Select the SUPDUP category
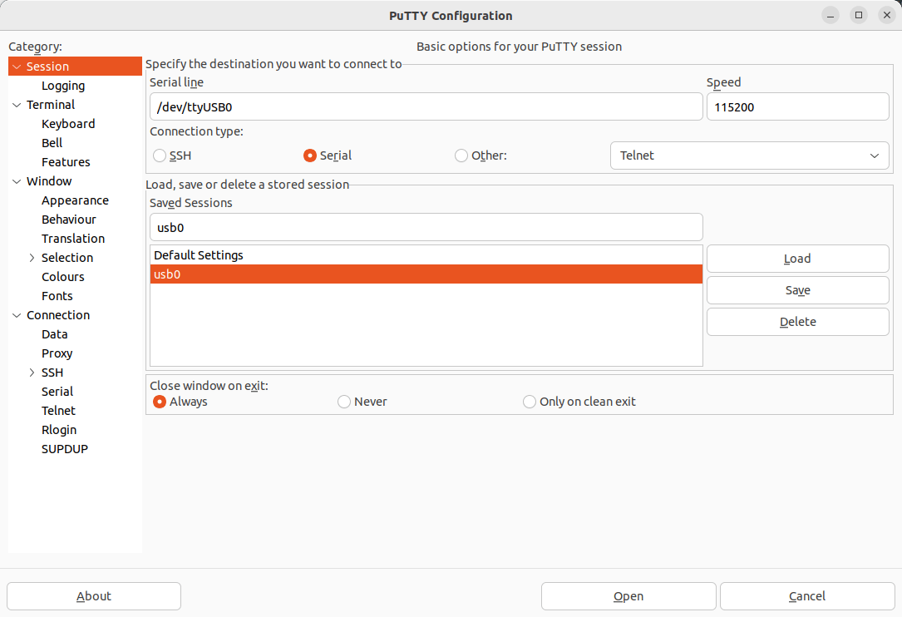 pos(64,448)
